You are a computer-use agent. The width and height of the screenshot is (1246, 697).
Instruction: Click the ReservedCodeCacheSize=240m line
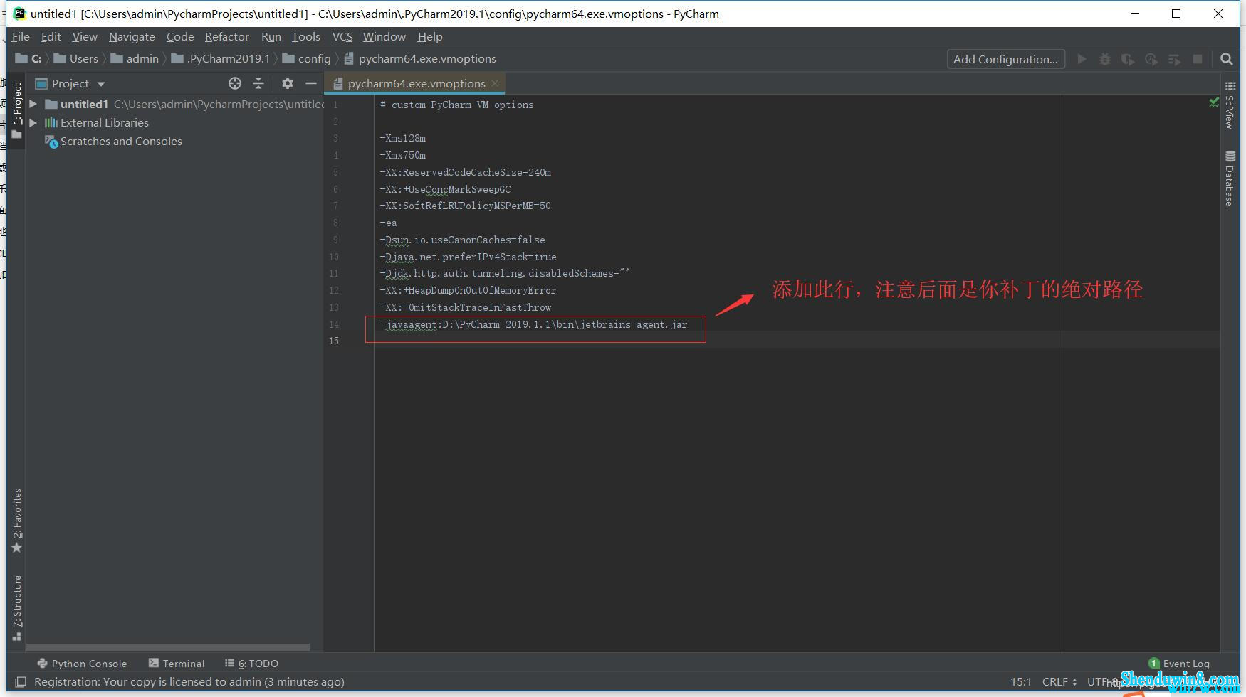pos(466,172)
